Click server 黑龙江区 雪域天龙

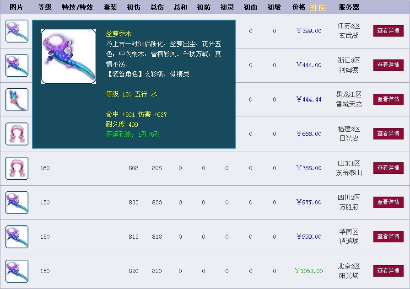[x=349, y=99]
